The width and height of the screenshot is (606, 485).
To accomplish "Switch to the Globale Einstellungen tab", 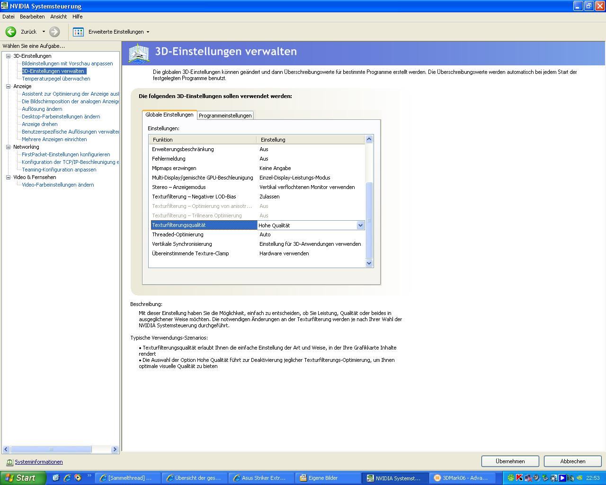I will coord(169,115).
